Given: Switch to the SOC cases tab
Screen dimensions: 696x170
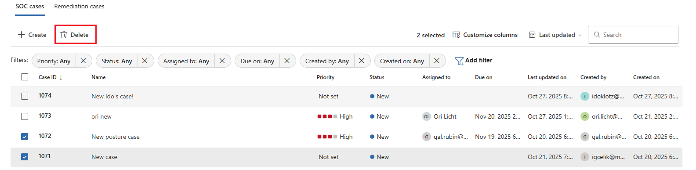Looking at the screenshot, I should 30,7.
